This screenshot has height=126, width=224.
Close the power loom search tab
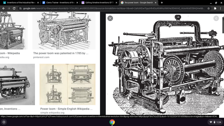click(155, 2)
